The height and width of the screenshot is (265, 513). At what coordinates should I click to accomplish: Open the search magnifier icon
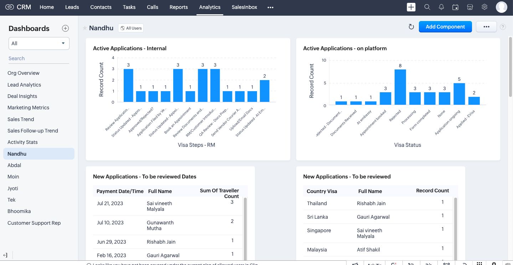[427, 7]
